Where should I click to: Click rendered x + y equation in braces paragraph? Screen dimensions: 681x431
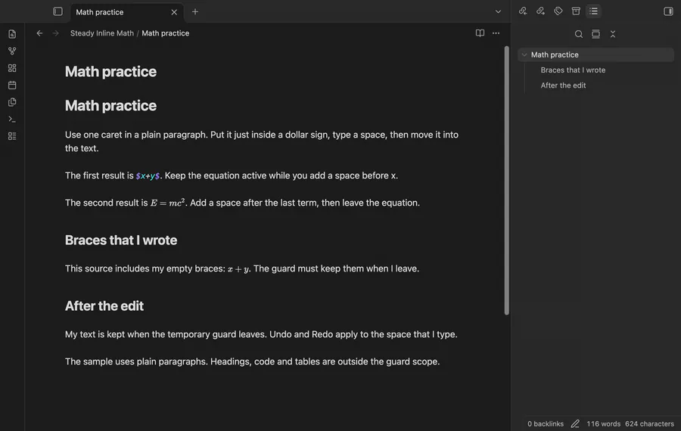point(238,269)
